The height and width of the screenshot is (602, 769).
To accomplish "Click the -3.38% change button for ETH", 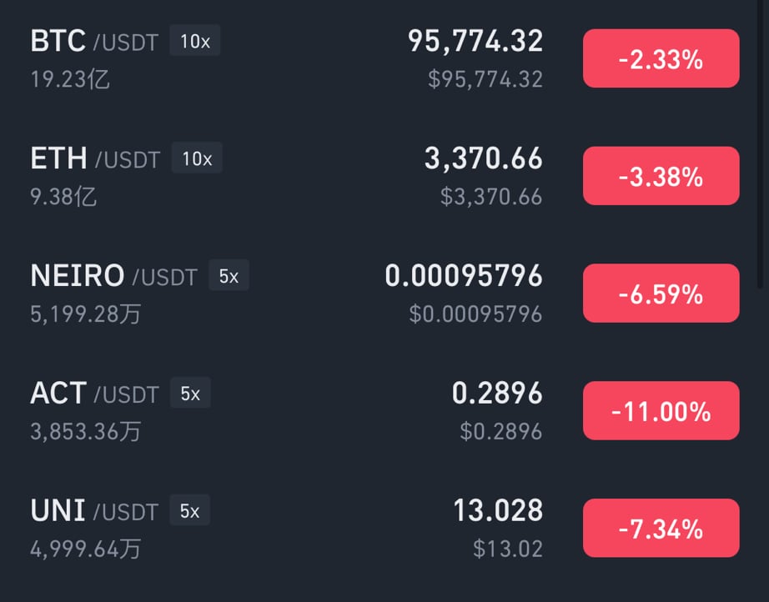I will 661,176.
